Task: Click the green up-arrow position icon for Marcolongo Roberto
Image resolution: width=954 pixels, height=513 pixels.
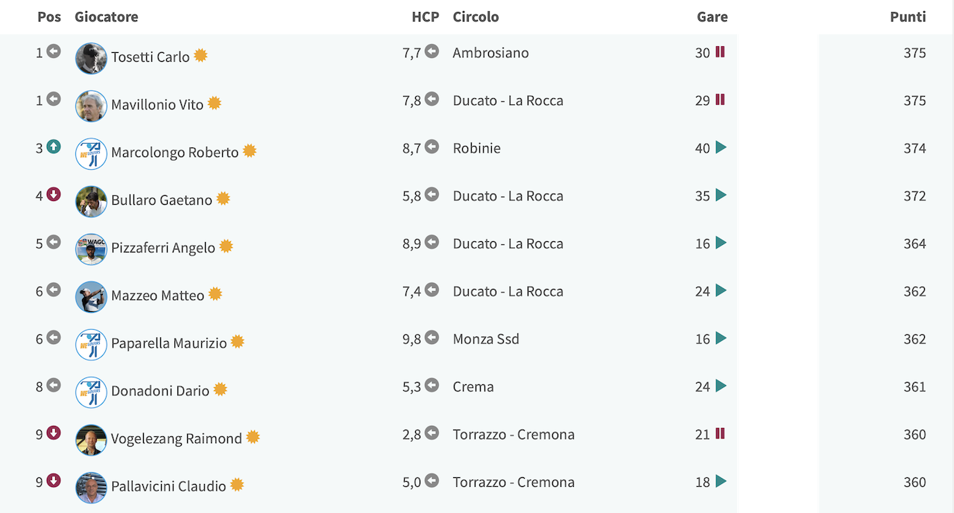Action: pos(54,147)
